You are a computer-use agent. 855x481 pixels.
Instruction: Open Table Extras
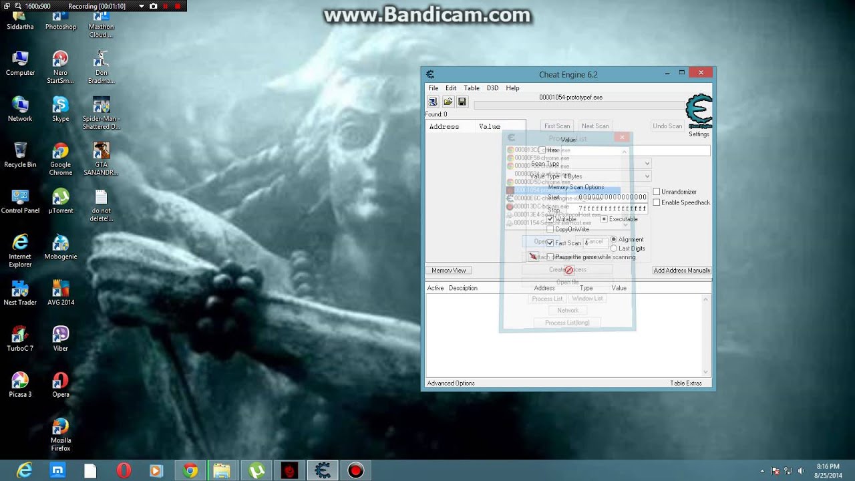pyautogui.click(x=686, y=383)
